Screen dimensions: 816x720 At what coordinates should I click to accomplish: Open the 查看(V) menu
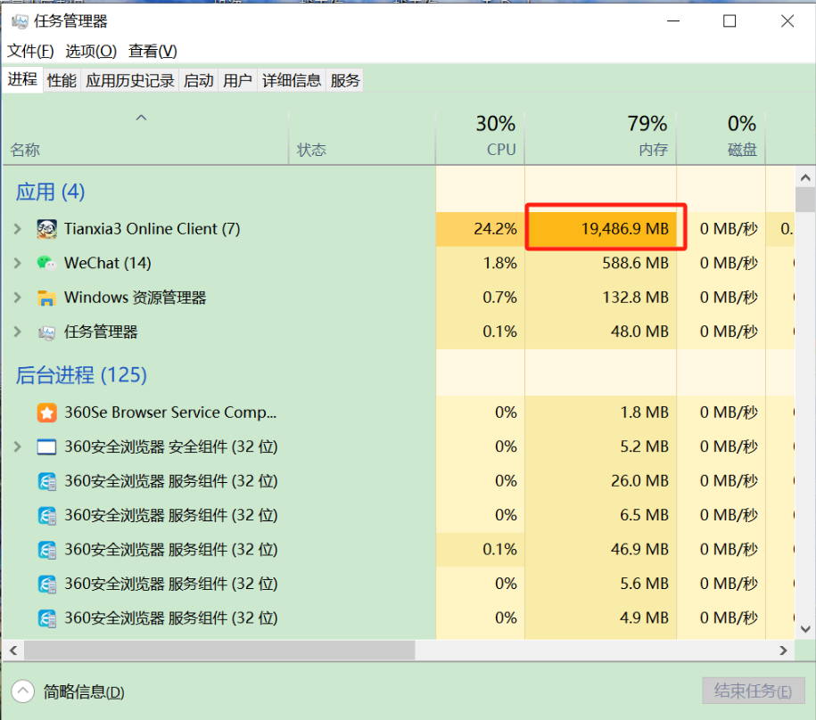[x=152, y=51]
